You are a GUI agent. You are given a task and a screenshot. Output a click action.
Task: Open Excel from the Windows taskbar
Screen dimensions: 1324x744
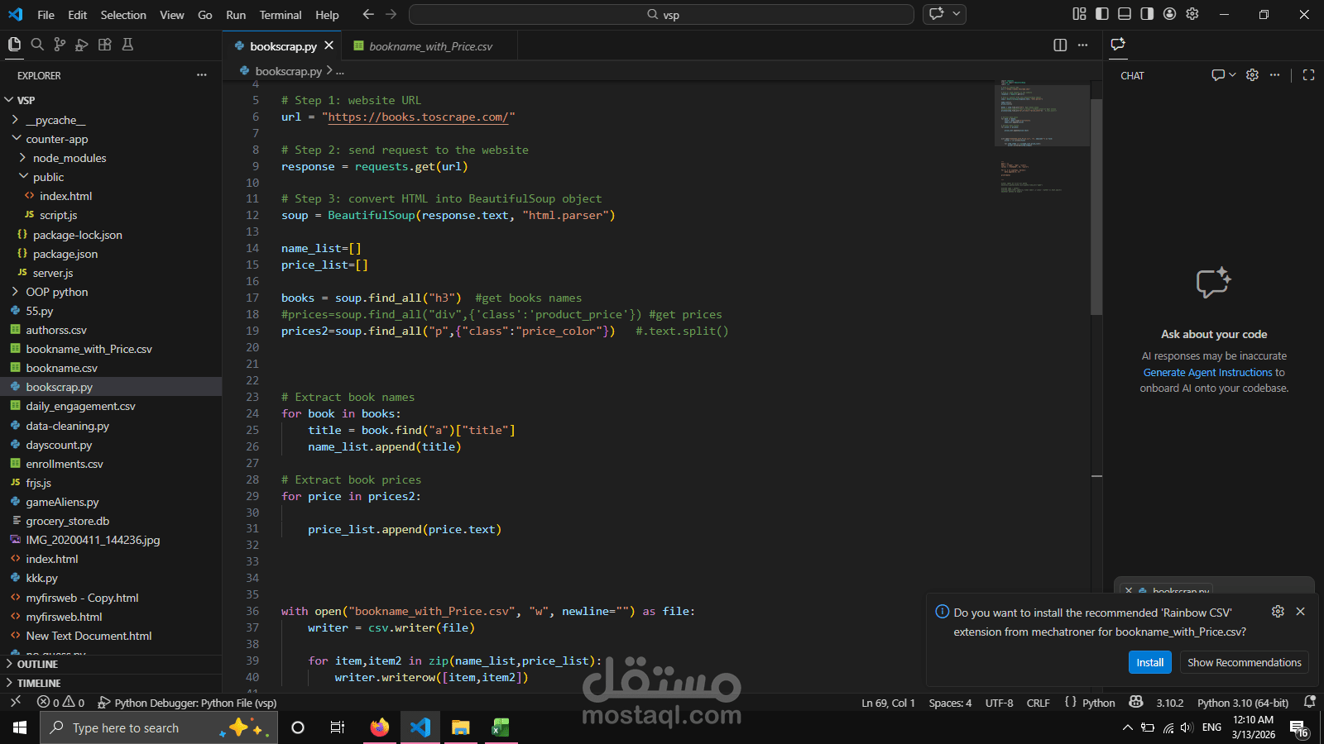click(501, 727)
